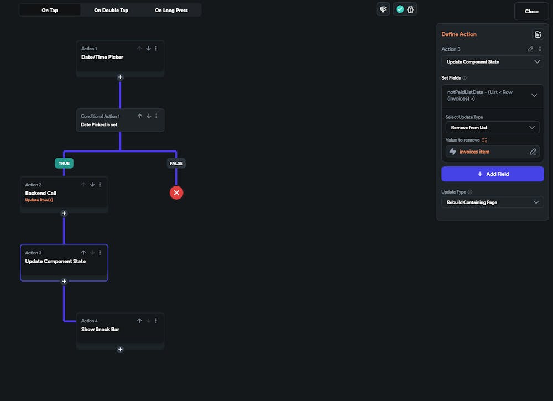The image size is (553, 401).
Task: Click the Define Action heading
Action: point(459,34)
